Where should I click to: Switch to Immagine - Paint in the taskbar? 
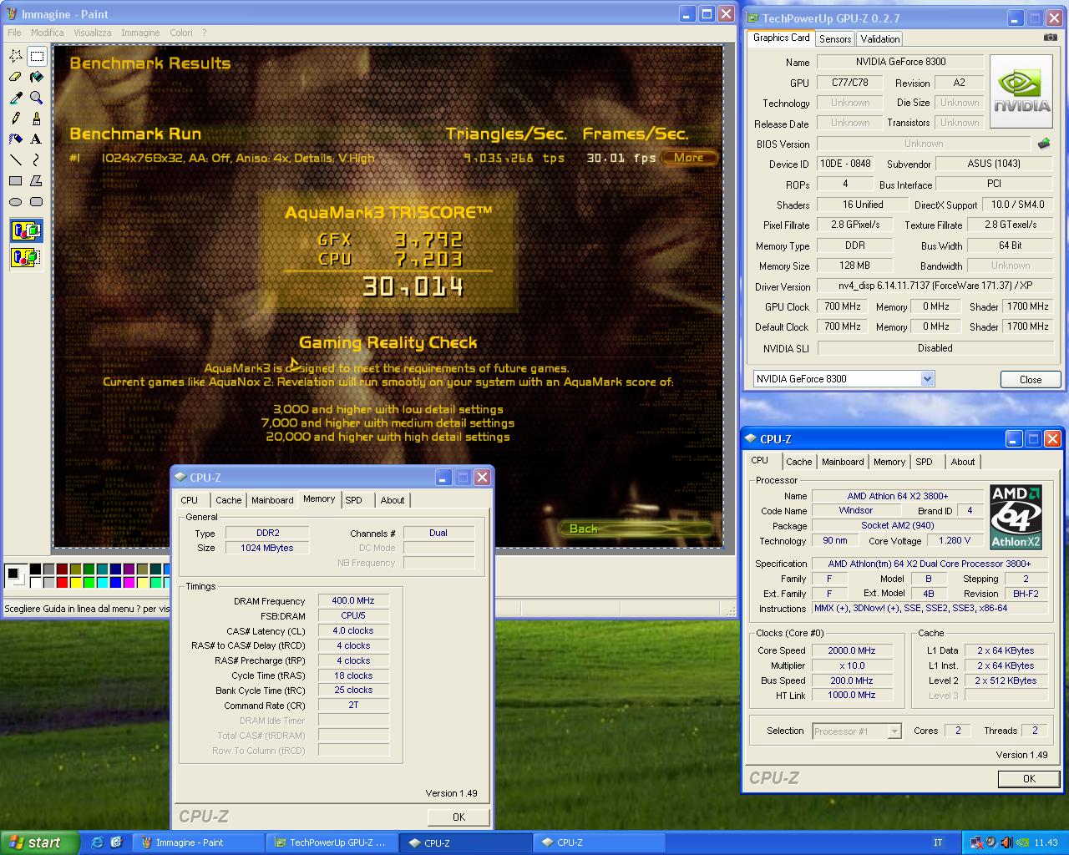(198, 842)
